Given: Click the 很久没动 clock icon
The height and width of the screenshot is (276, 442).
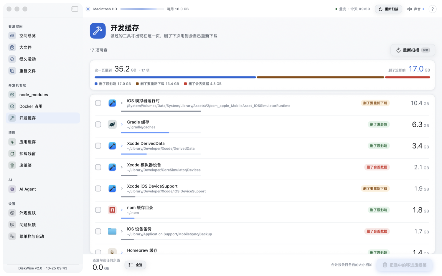Looking at the screenshot, I should click(12, 59).
